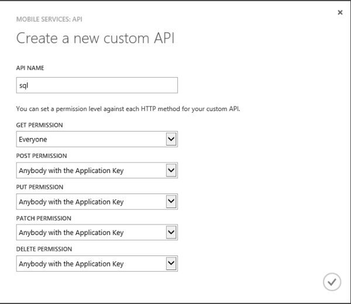This screenshot has height=304, width=351.
Task: Click the 'PATCH PERMISSION' label
Action: click(x=43, y=218)
